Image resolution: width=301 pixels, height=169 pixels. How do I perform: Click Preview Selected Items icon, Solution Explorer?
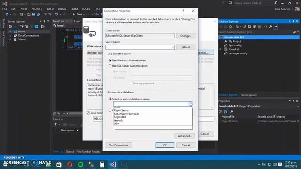point(276,27)
